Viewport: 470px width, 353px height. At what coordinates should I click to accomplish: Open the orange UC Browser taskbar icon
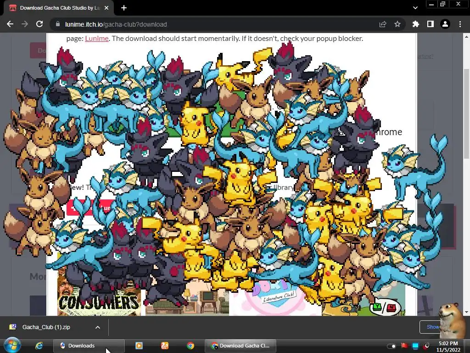(x=165, y=346)
